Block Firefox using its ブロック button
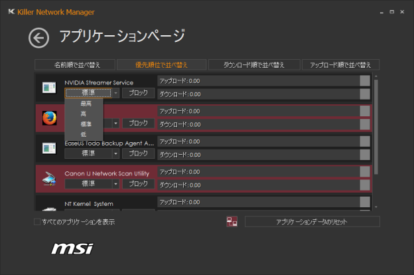 [x=139, y=124]
